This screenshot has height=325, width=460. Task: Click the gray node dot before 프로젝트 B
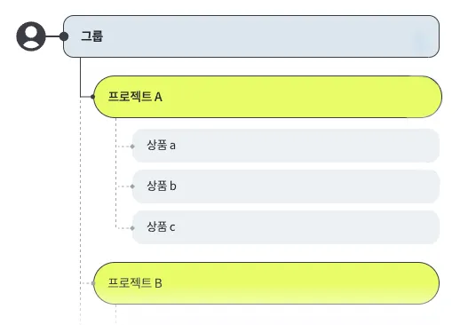(x=93, y=283)
